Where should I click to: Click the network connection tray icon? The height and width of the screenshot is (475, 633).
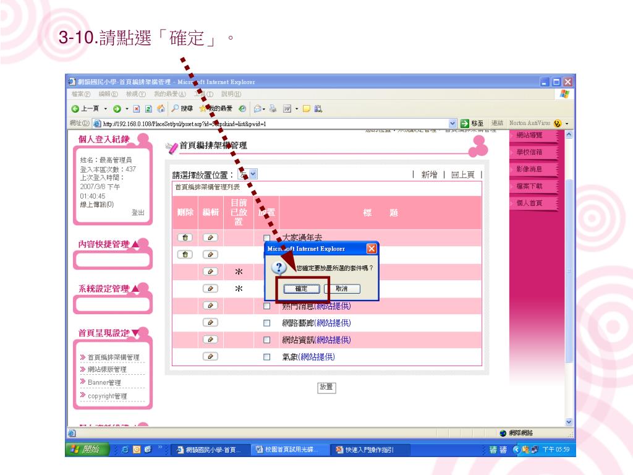(x=535, y=450)
